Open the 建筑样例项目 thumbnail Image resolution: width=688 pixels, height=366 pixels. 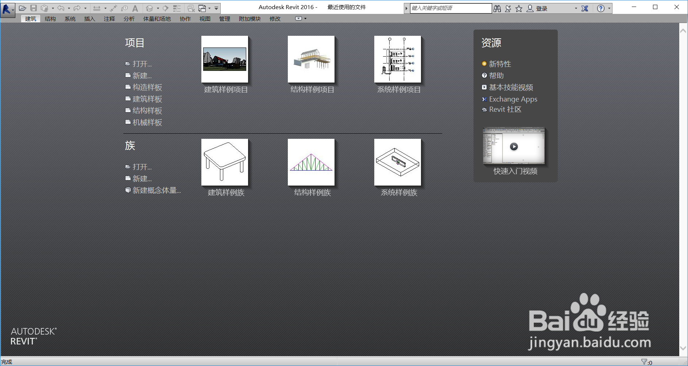225,59
